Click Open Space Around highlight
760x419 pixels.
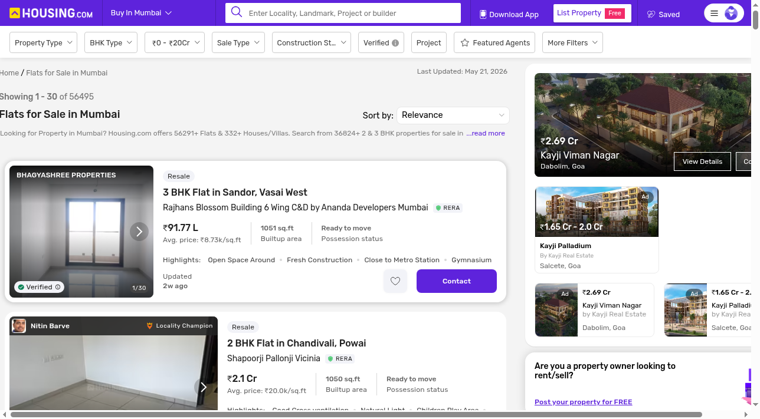point(241,260)
